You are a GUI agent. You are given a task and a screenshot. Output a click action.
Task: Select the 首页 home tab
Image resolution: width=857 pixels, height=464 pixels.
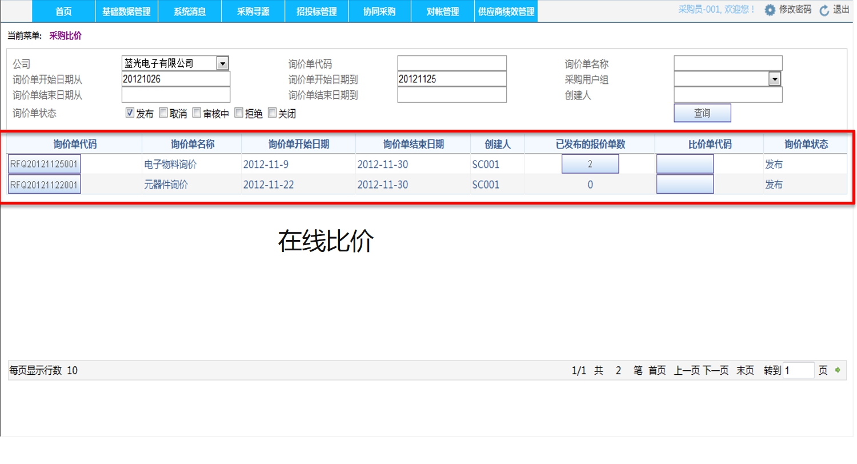63,11
